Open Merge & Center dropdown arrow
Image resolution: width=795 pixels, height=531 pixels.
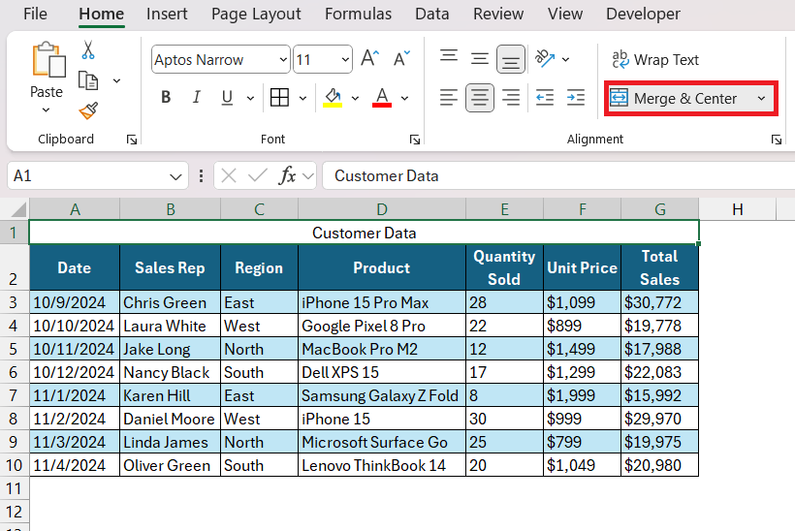point(761,98)
